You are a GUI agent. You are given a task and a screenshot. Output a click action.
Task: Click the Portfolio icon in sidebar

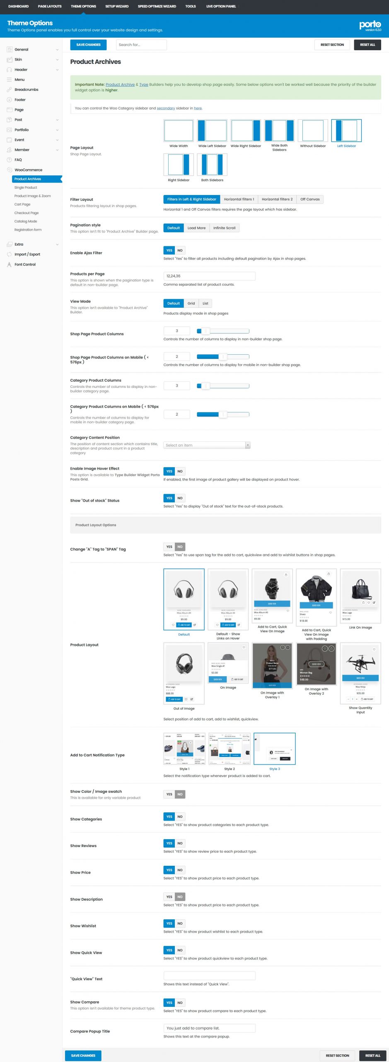pyautogui.click(x=10, y=130)
